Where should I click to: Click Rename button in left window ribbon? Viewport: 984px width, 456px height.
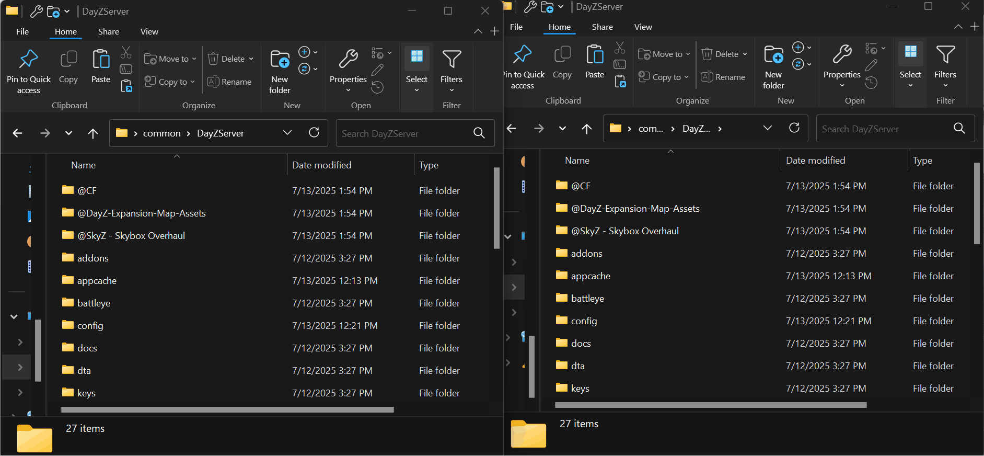[x=229, y=82]
